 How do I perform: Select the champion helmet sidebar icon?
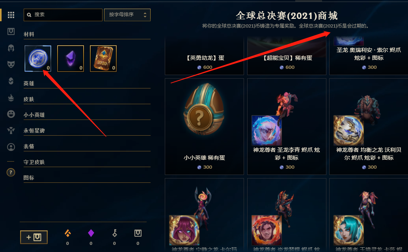(11, 48)
